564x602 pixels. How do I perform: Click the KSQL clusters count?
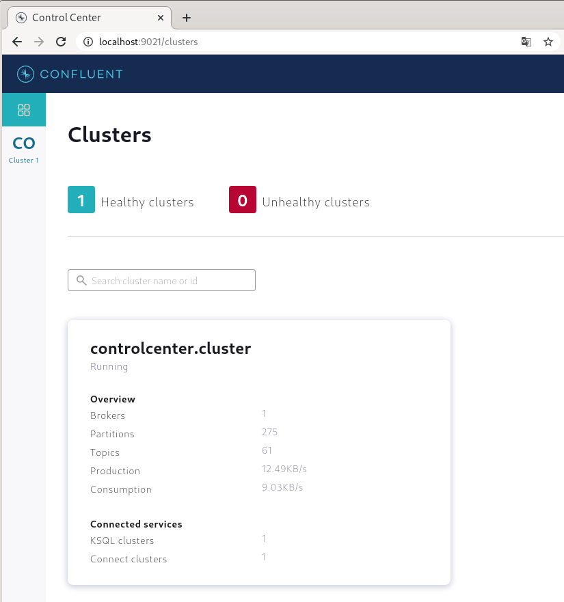click(264, 538)
